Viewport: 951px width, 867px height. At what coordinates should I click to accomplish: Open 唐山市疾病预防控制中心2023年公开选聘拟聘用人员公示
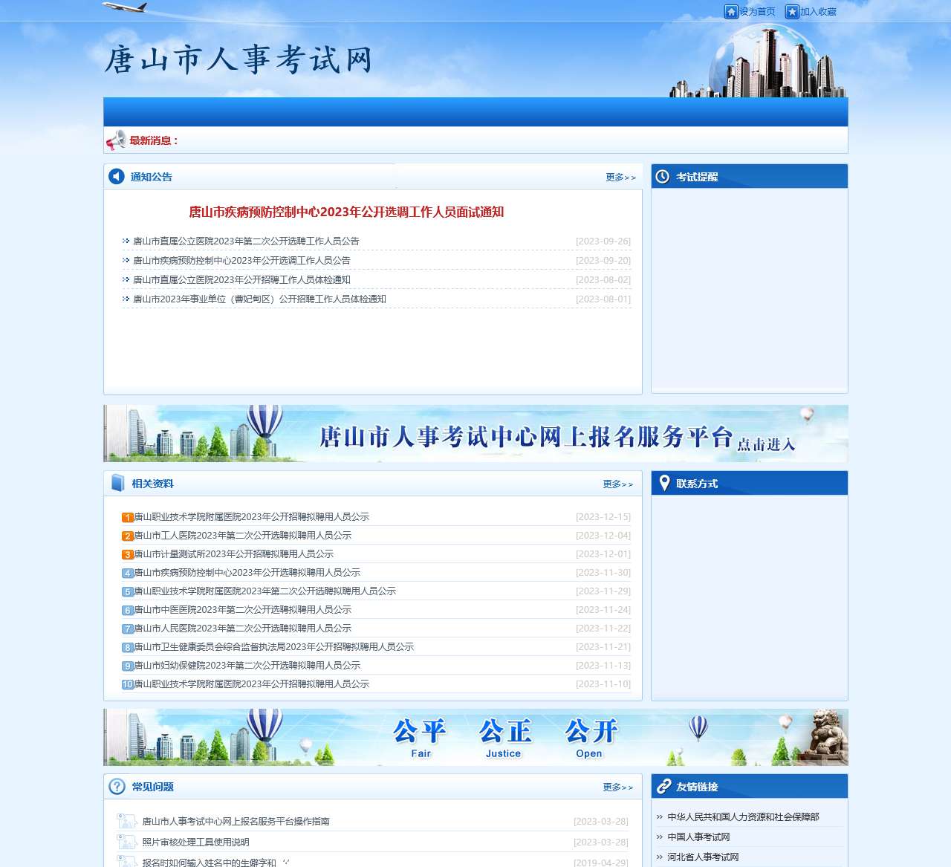(x=247, y=572)
